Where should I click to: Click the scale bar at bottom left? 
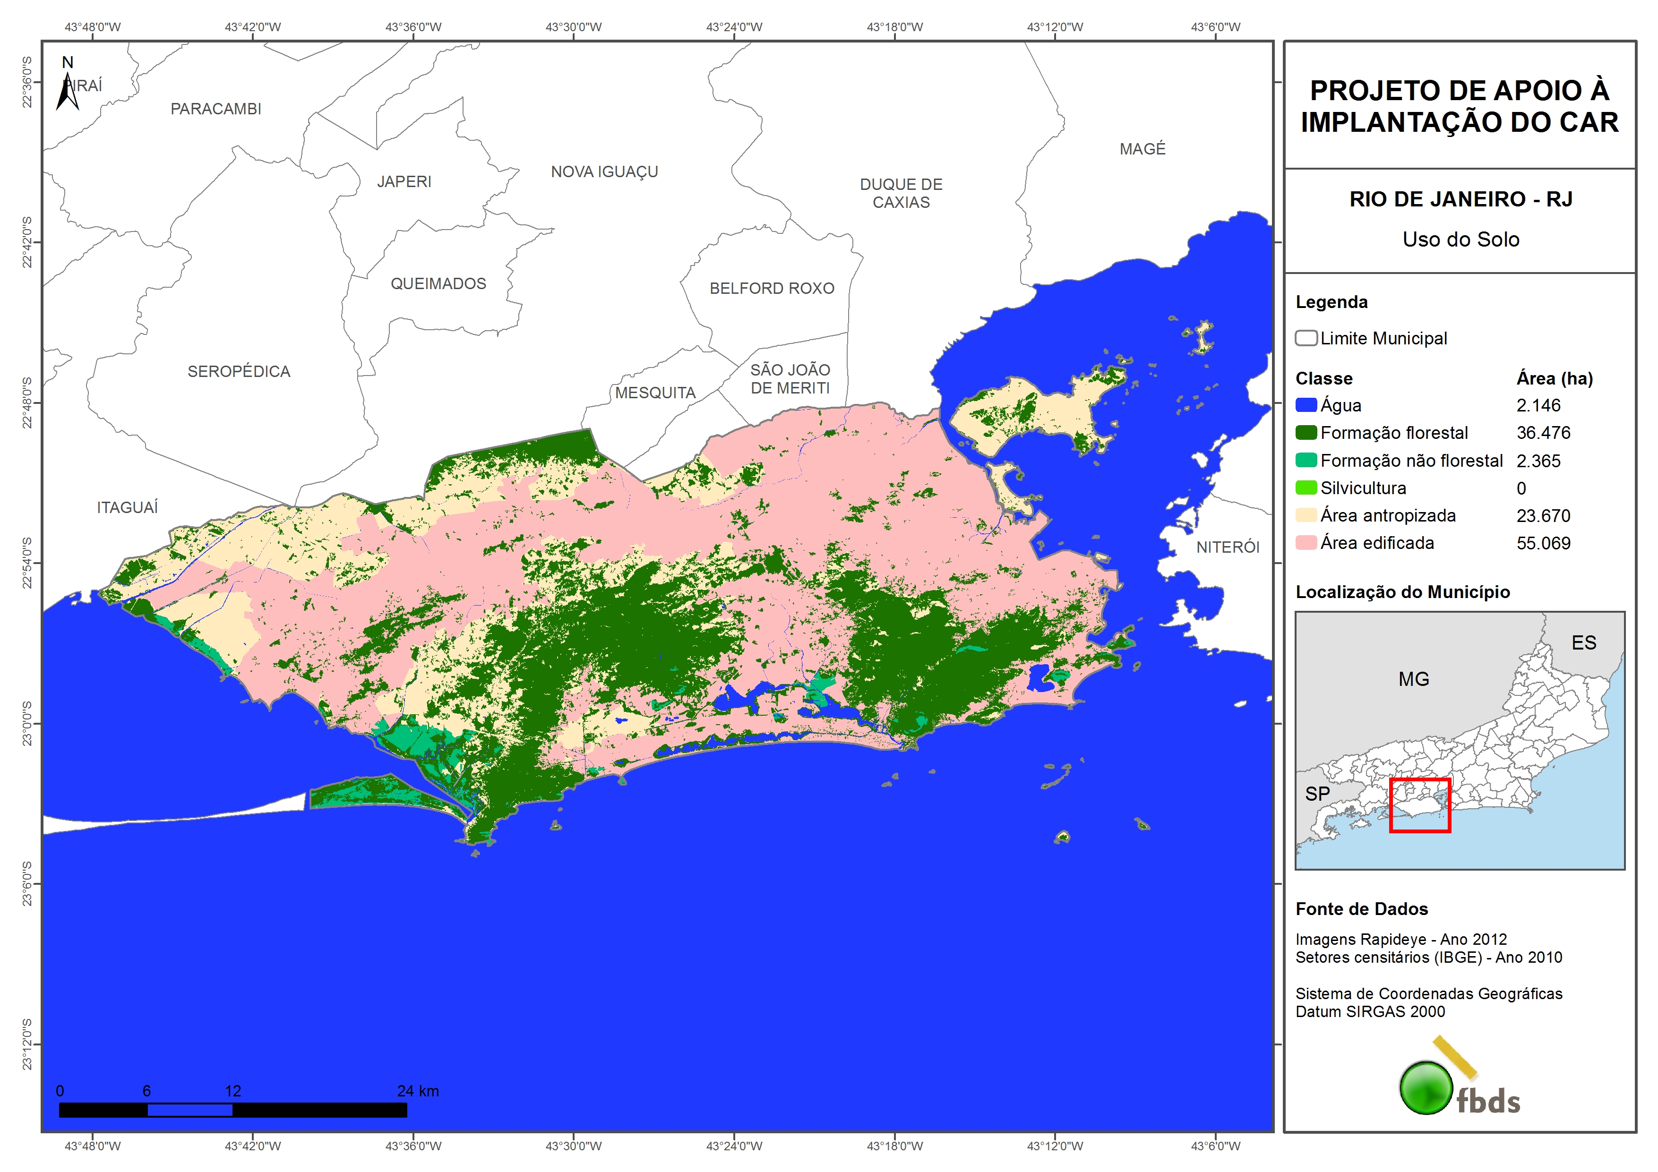pyautogui.click(x=232, y=1109)
